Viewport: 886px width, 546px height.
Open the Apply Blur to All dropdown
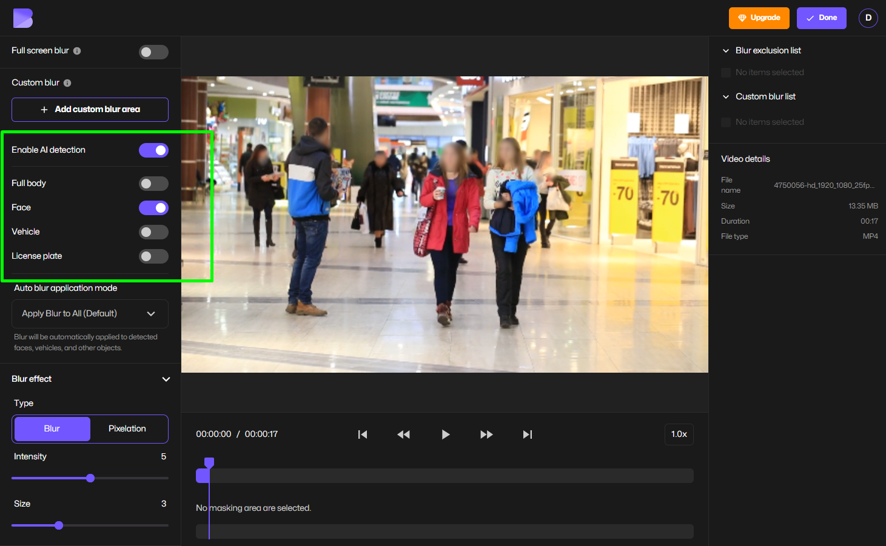point(89,313)
